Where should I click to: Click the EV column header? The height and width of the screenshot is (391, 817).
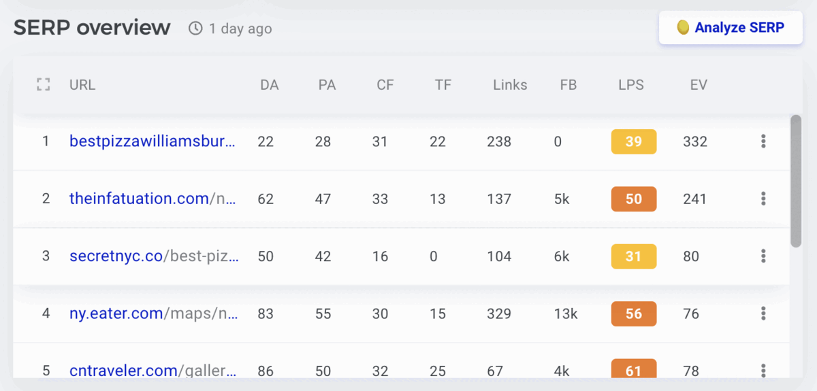tap(699, 85)
